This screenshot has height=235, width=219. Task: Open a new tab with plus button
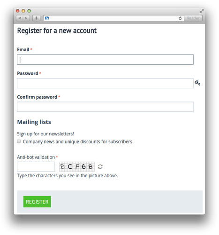(x=36, y=18)
